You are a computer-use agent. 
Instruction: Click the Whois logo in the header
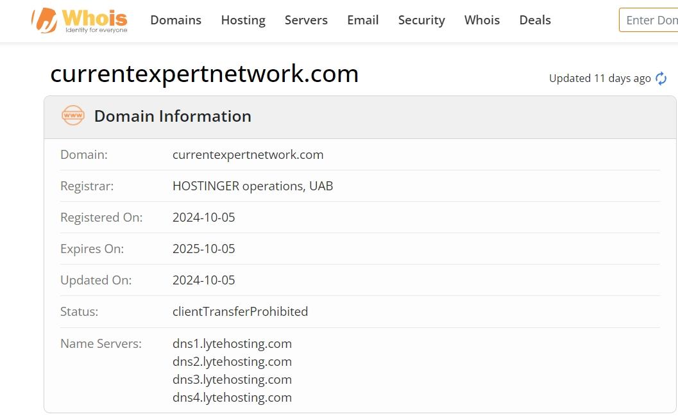point(80,21)
